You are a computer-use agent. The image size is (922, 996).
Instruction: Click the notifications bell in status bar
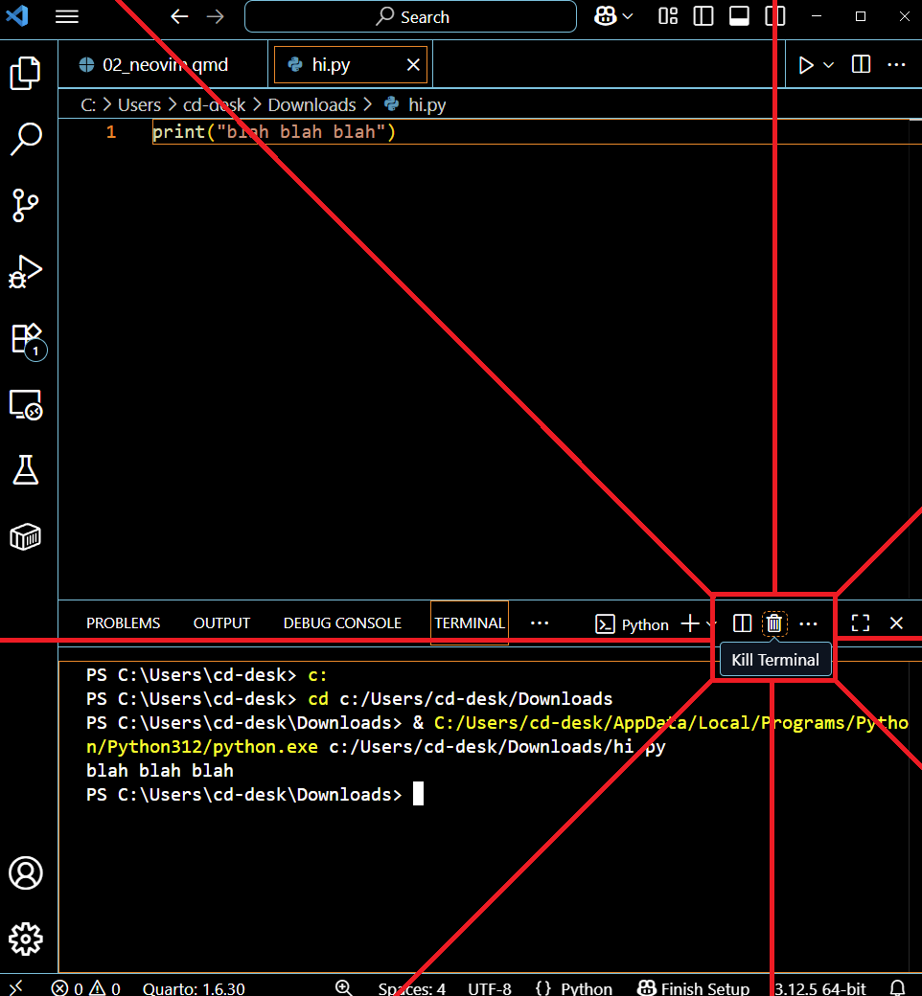(x=898, y=987)
